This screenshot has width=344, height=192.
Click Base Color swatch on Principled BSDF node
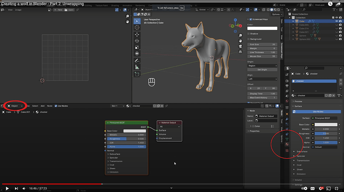tap(135, 131)
